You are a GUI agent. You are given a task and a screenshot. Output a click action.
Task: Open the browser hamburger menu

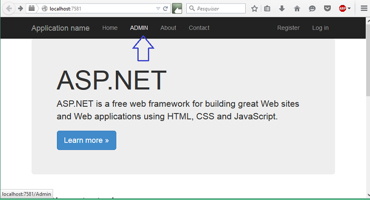364,8
